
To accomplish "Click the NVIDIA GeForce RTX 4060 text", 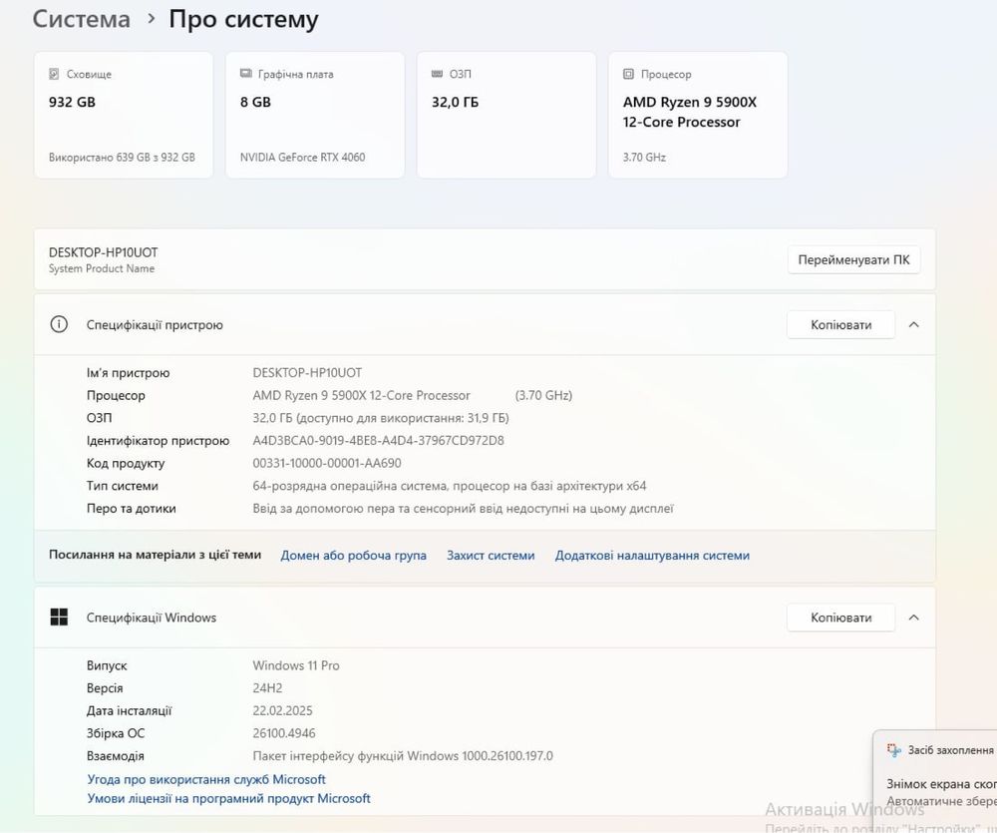I will pyautogui.click(x=303, y=158).
